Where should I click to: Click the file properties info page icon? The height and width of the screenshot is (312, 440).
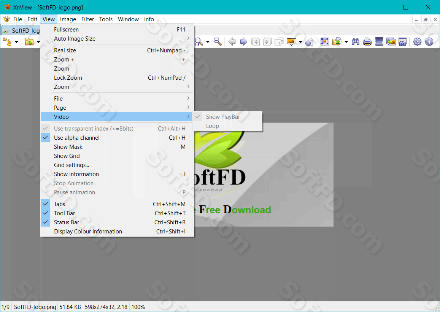309,42
